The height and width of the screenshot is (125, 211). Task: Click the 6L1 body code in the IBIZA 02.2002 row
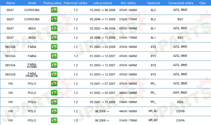[153, 28]
